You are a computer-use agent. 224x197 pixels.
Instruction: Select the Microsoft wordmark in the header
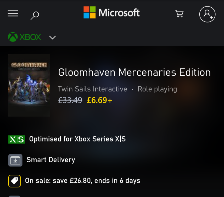(x=118, y=12)
